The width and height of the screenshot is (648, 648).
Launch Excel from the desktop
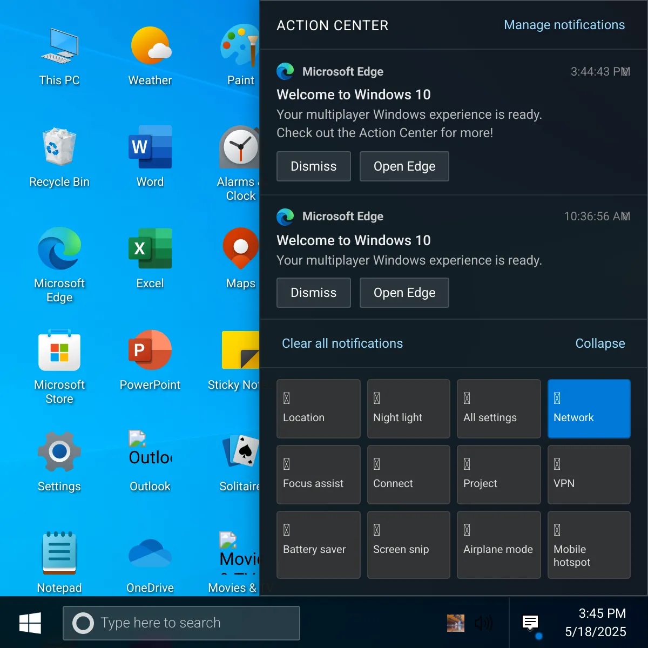coord(150,259)
